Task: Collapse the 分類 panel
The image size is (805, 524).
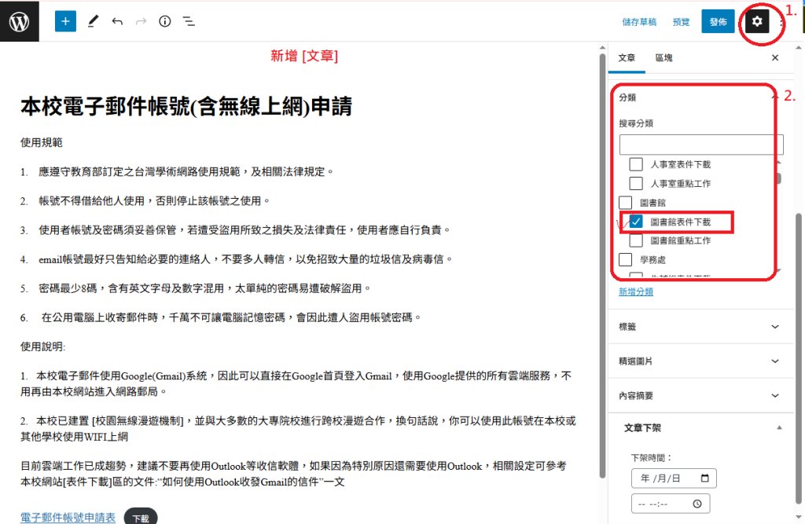Action: (x=774, y=97)
